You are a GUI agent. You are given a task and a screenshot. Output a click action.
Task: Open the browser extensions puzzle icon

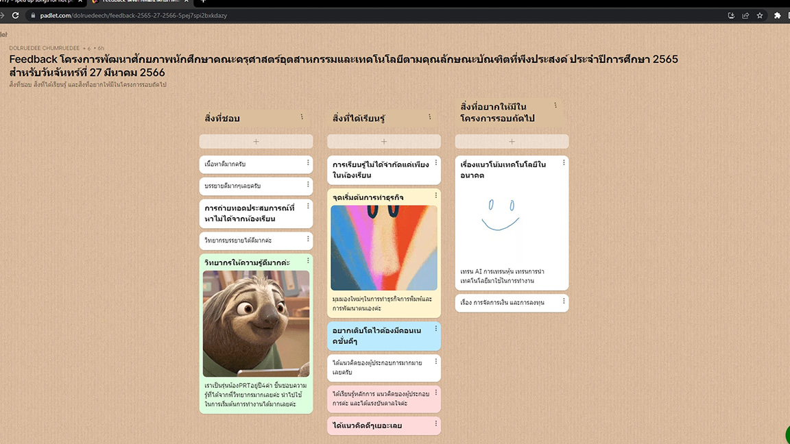778,16
